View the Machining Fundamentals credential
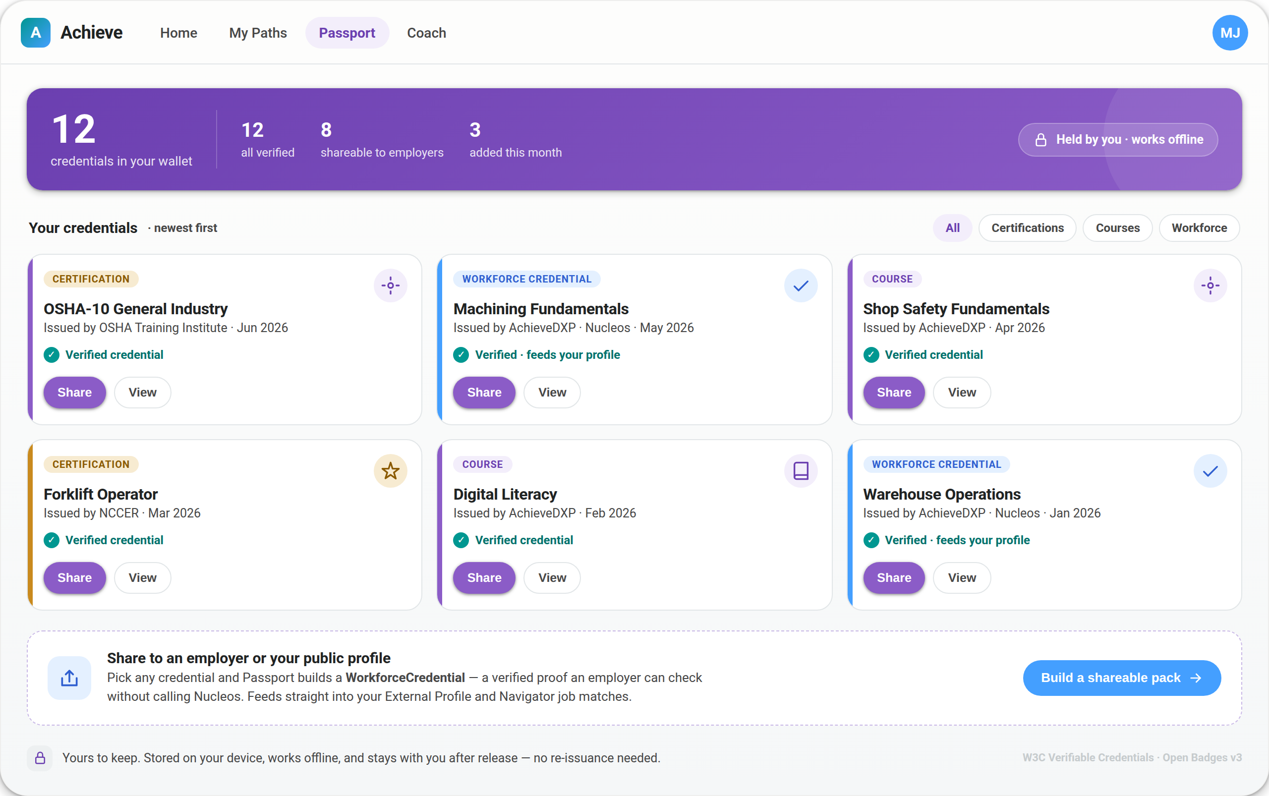Viewport: 1269px width, 796px height. [552, 392]
